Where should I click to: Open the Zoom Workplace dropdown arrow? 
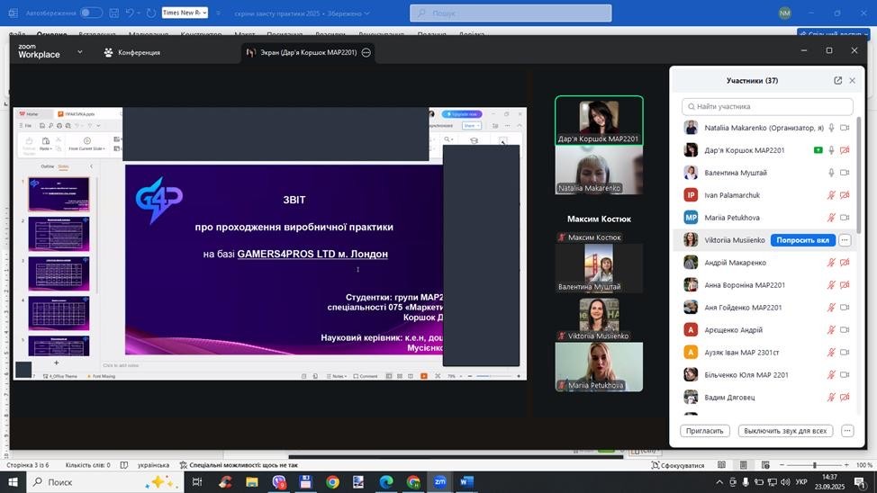pyautogui.click(x=79, y=52)
